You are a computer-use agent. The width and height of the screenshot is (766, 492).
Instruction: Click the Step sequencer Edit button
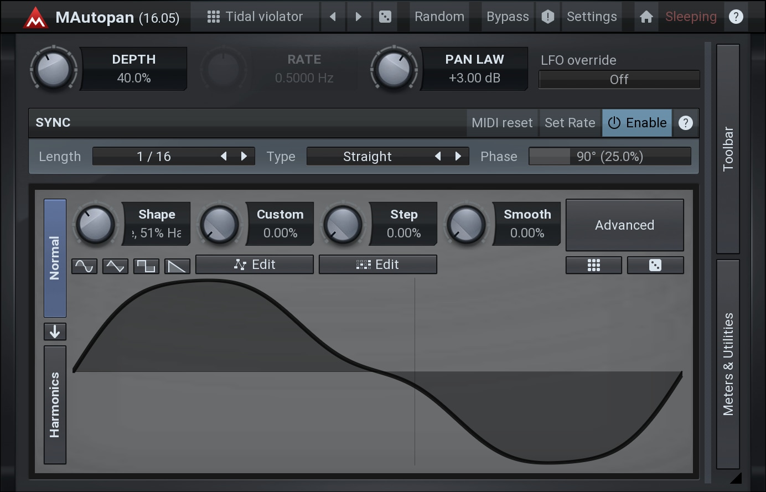[x=378, y=265]
